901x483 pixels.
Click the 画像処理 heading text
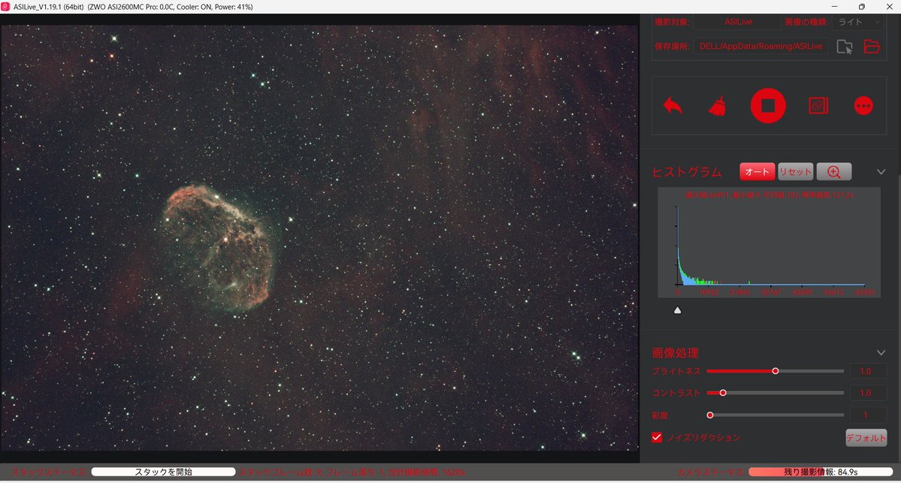tap(675, 352)
